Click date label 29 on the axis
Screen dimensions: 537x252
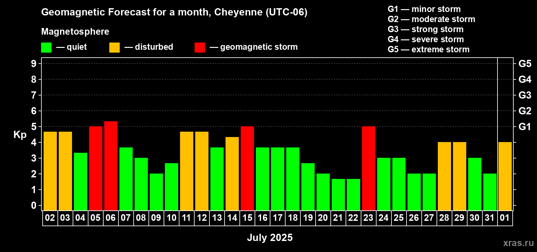[459, 218]
